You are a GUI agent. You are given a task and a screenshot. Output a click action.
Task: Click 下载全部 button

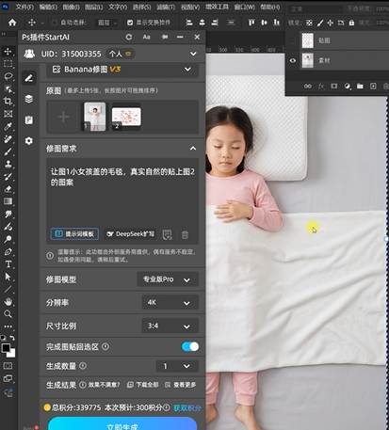pos(143,385)
